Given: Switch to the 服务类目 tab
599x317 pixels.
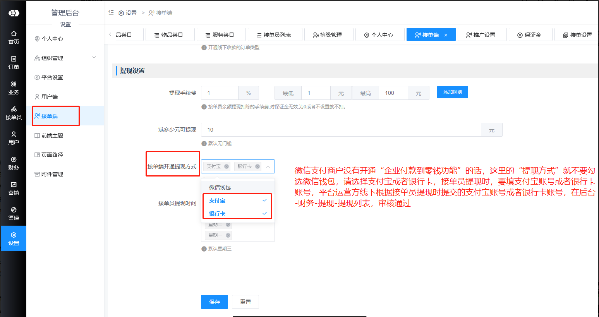Looking at the screenshot, I should pos(220,35).
